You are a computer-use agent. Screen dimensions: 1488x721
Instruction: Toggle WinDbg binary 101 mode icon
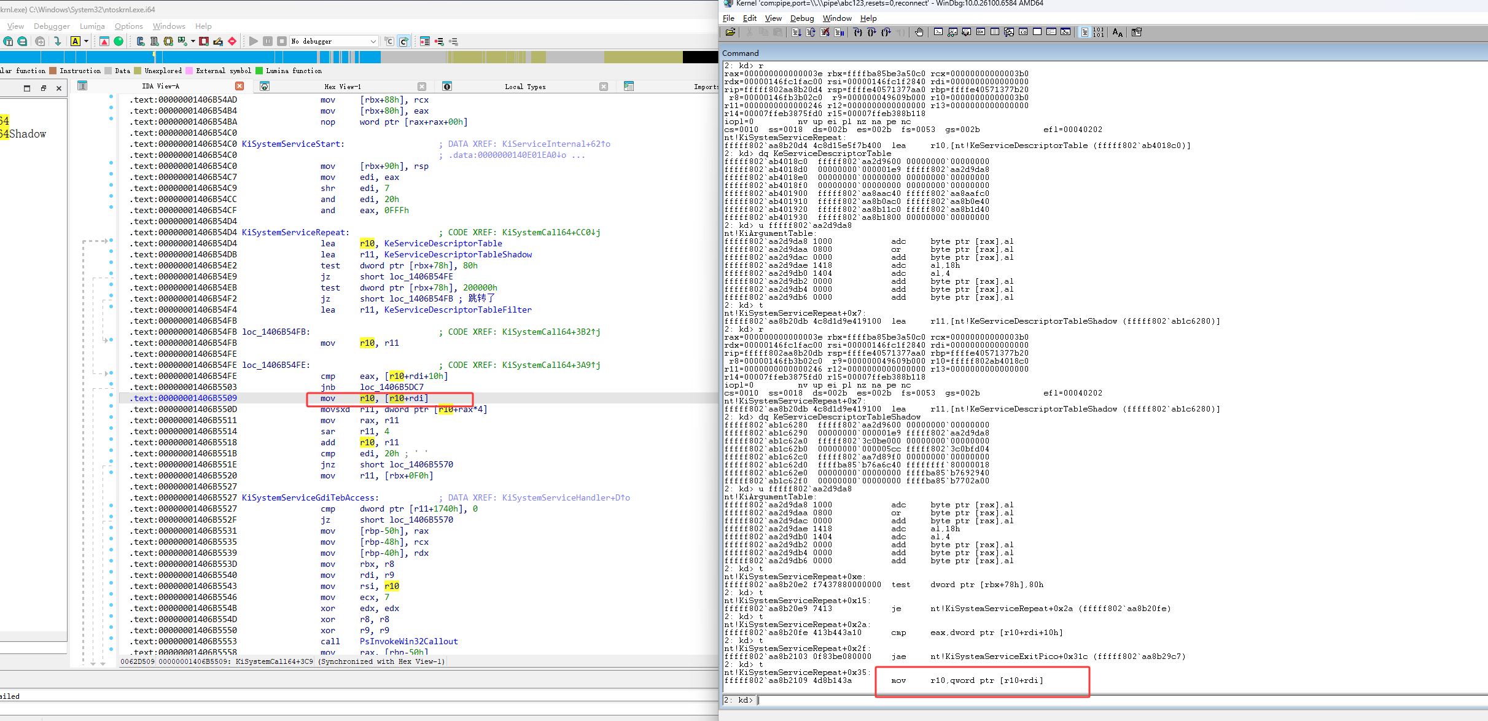[x=1098, y=33]
